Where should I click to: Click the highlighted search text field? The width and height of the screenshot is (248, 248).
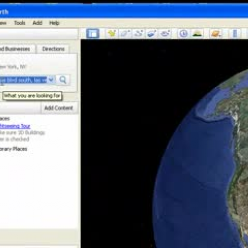[x=23, y=80]
